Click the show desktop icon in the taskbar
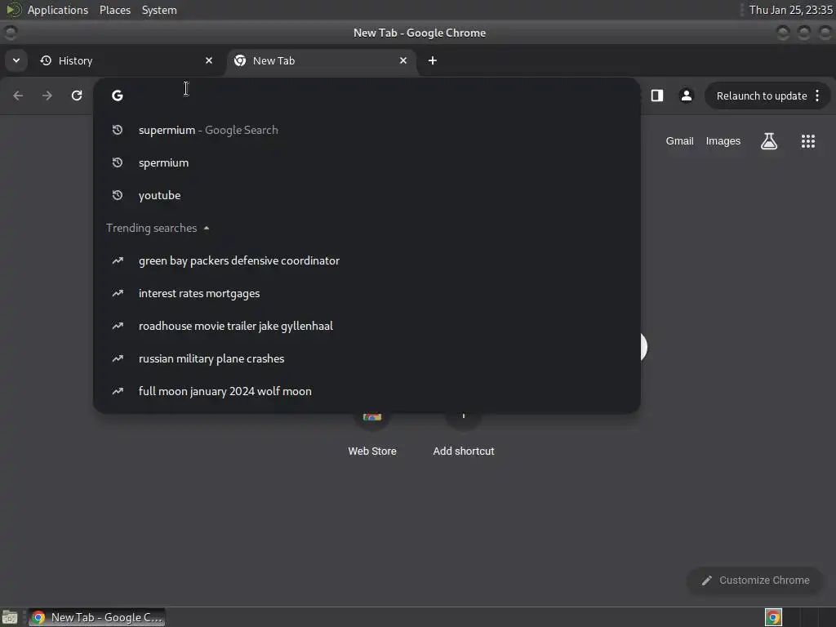 coord(10,617)
